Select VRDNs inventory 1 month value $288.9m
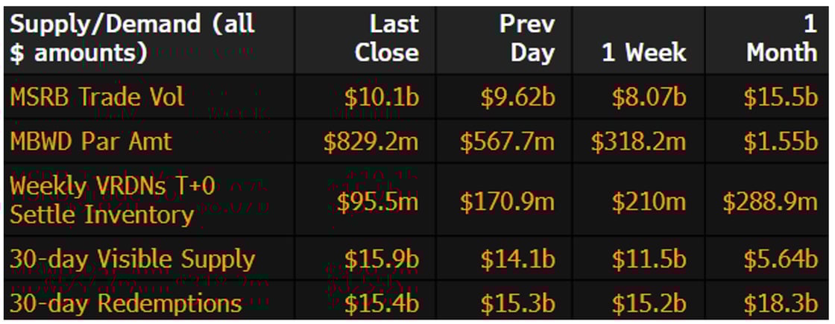This screenshot has width=835, height=324. 770,201
